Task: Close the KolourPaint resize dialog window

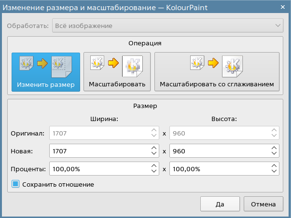Action: (283, 6)
